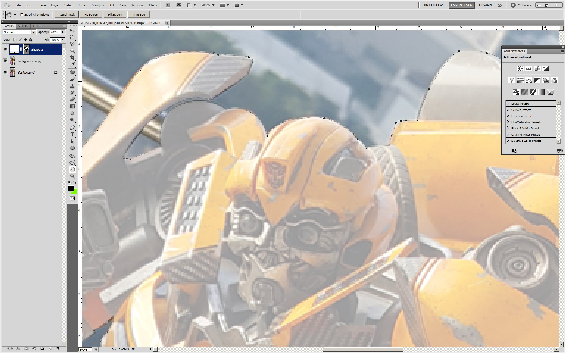This screenshot has height=353, width=565.
Task: Select the Magic Wand tool
Action: [x=72, y=51]
